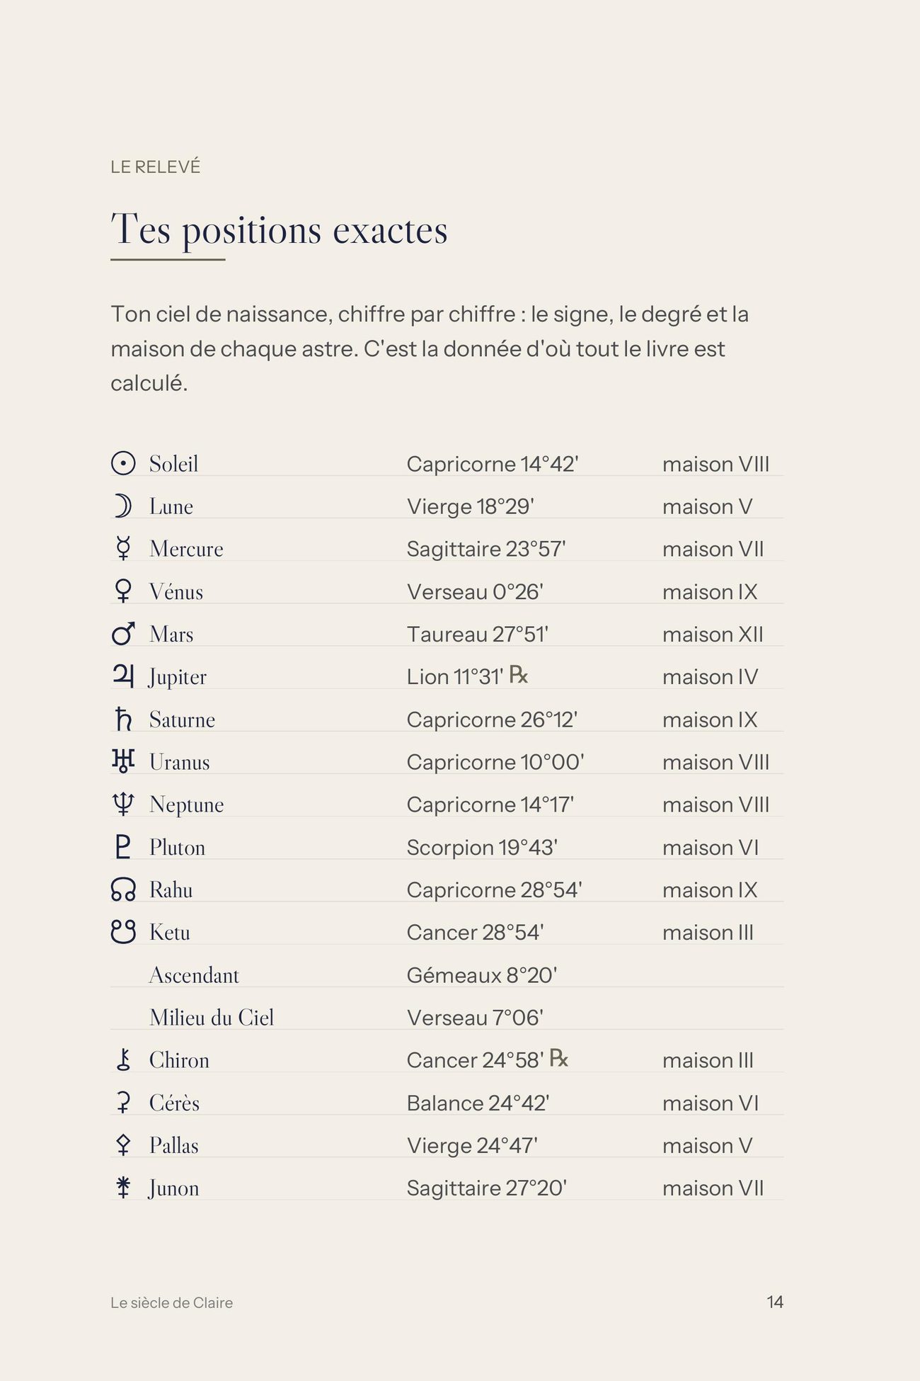Select the Mercury glyph in the table
The width and height of the screenshot is (920, 1381).
[123, 548]
